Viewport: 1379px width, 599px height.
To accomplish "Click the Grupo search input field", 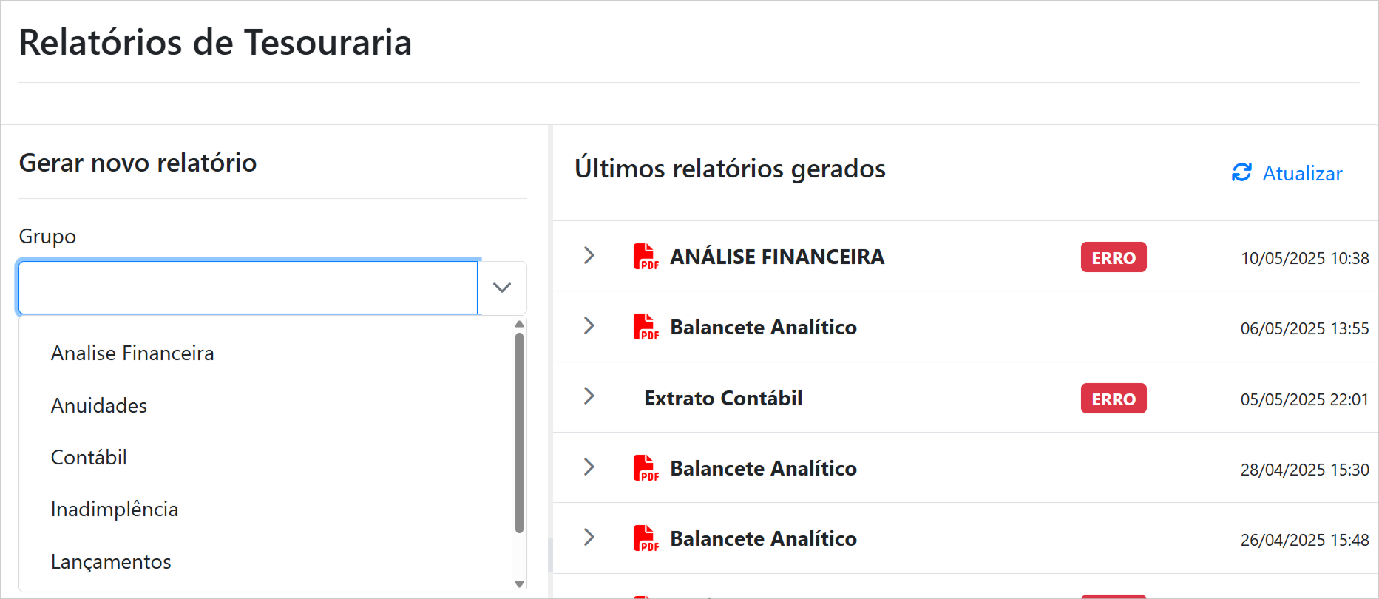I will tap(248, 288).
